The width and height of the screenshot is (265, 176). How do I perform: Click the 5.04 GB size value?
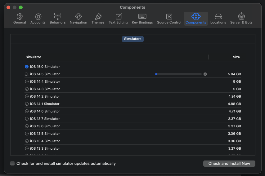pos(234,74)
